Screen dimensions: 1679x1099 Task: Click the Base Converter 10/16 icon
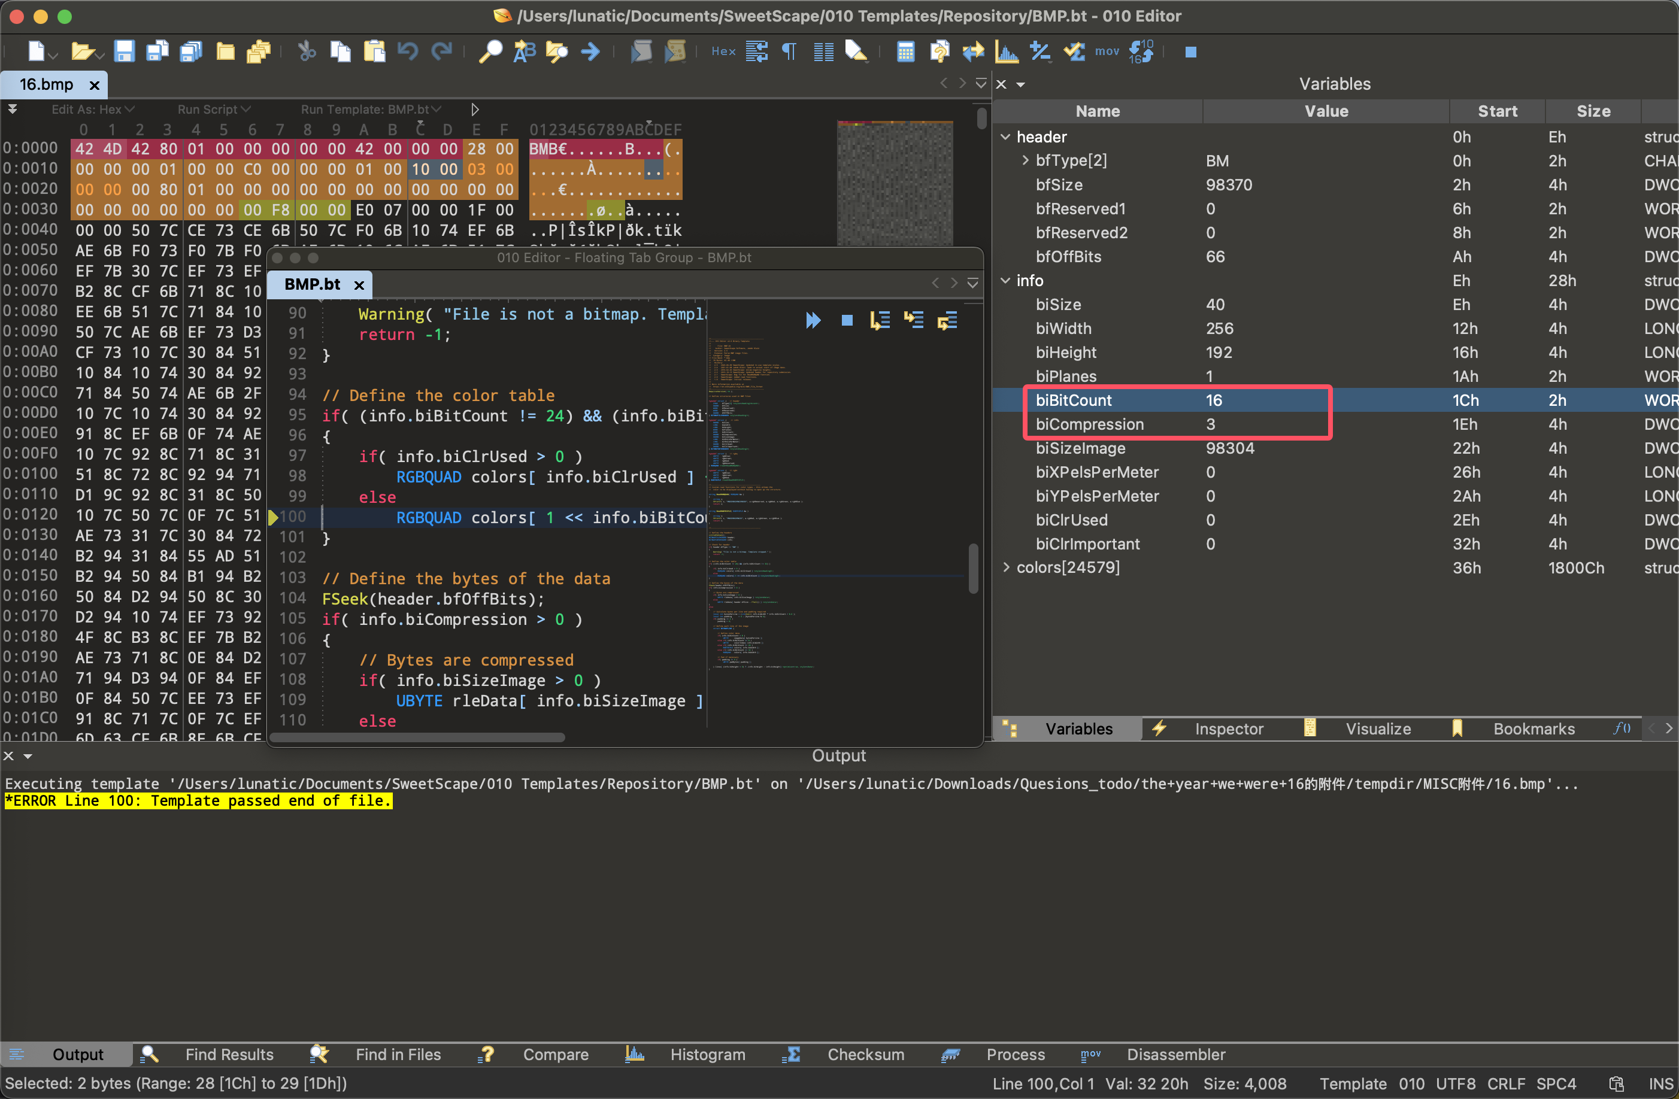(x=1141, y=51)
